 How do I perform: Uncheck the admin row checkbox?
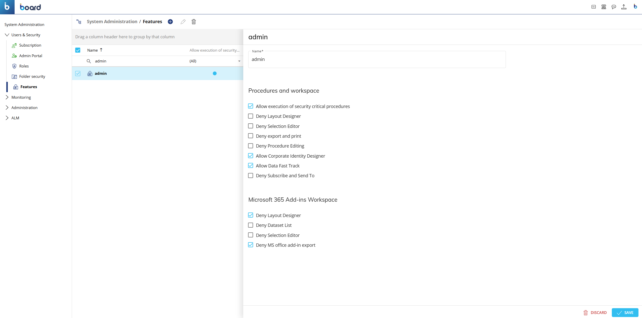78,74
